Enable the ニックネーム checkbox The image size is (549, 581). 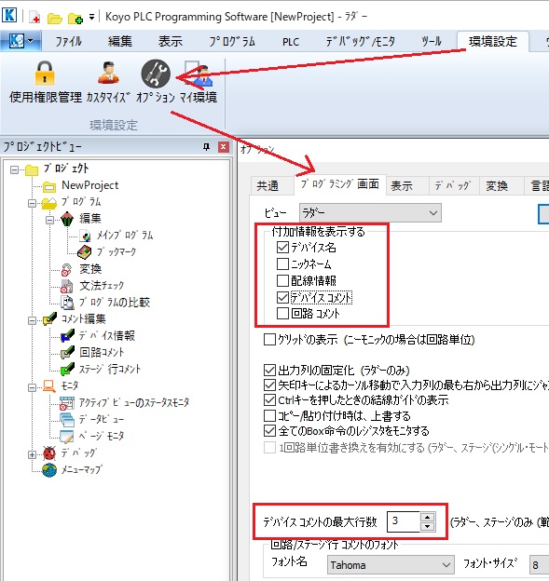coord(282,263)
